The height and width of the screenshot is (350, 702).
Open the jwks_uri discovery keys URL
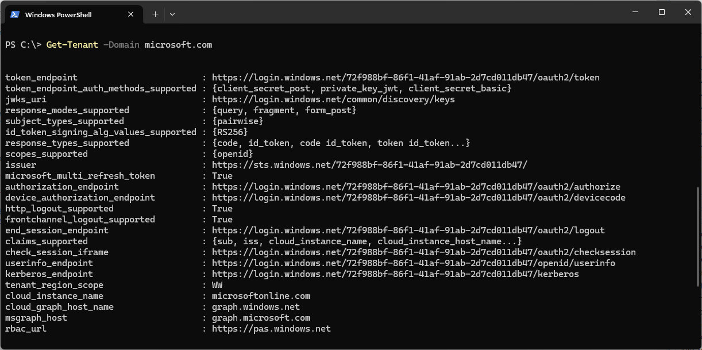(x=333, y=99)
